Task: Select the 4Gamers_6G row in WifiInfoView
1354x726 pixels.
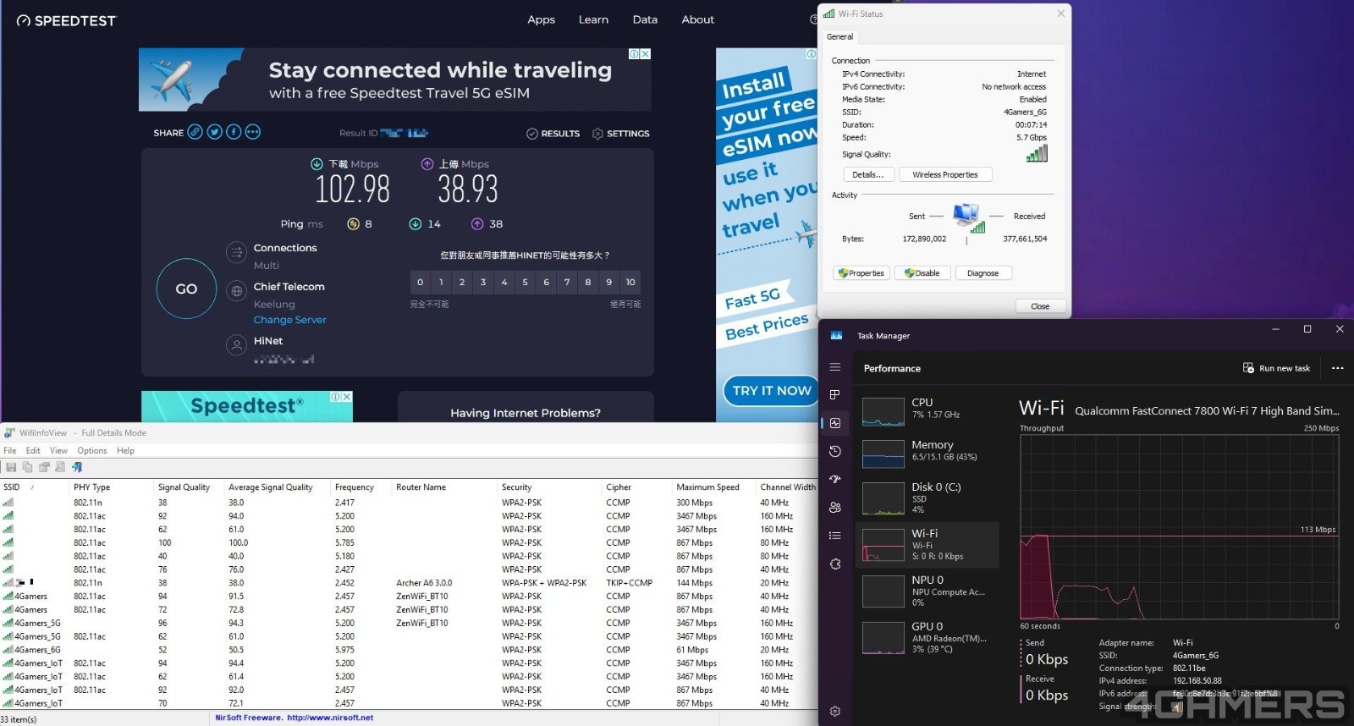Action: tap(409, 650)
